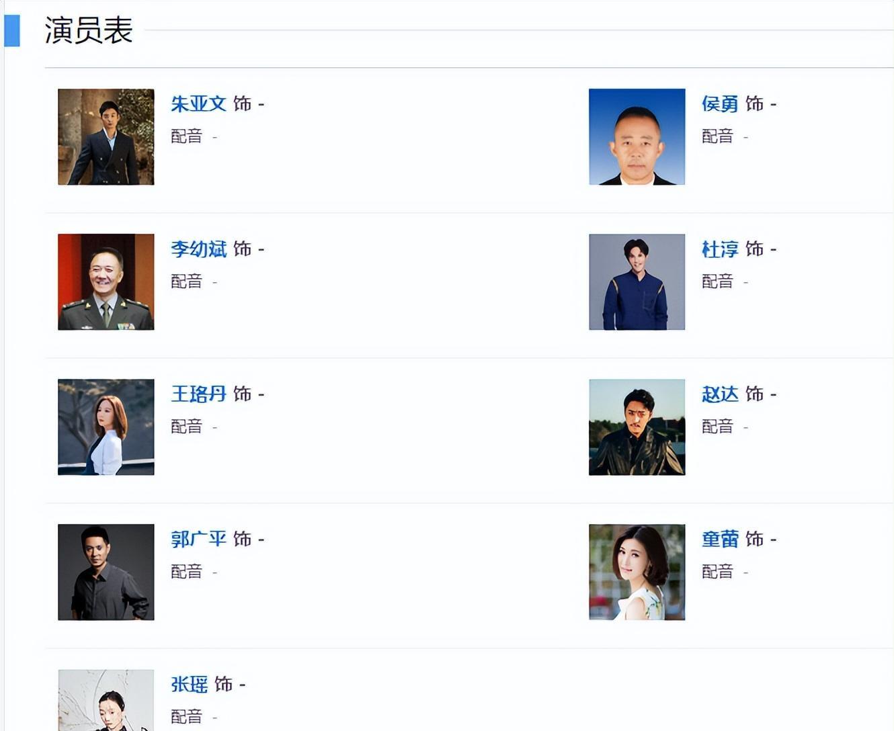Select the 郭广平 name link
894x731 pixels.
tap(198, 540)
